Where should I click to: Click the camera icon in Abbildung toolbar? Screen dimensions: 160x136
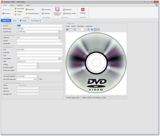pyautogui.click(x=67, y=29)
